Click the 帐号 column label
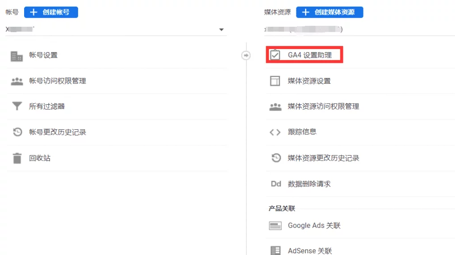The width and height of the screenshot is (455, 255). pyautogui.click(x=12, y=12)
